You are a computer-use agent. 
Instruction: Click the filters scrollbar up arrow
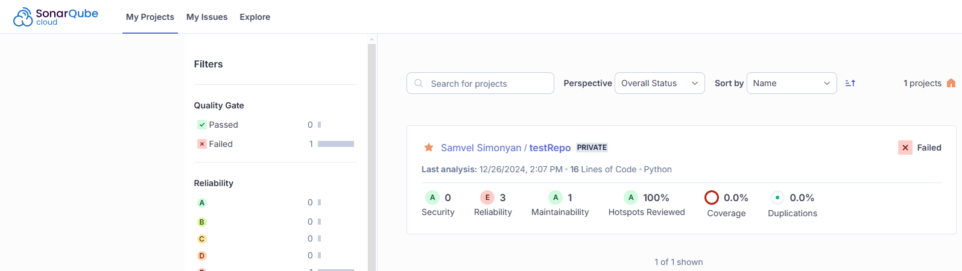point(372,39)
